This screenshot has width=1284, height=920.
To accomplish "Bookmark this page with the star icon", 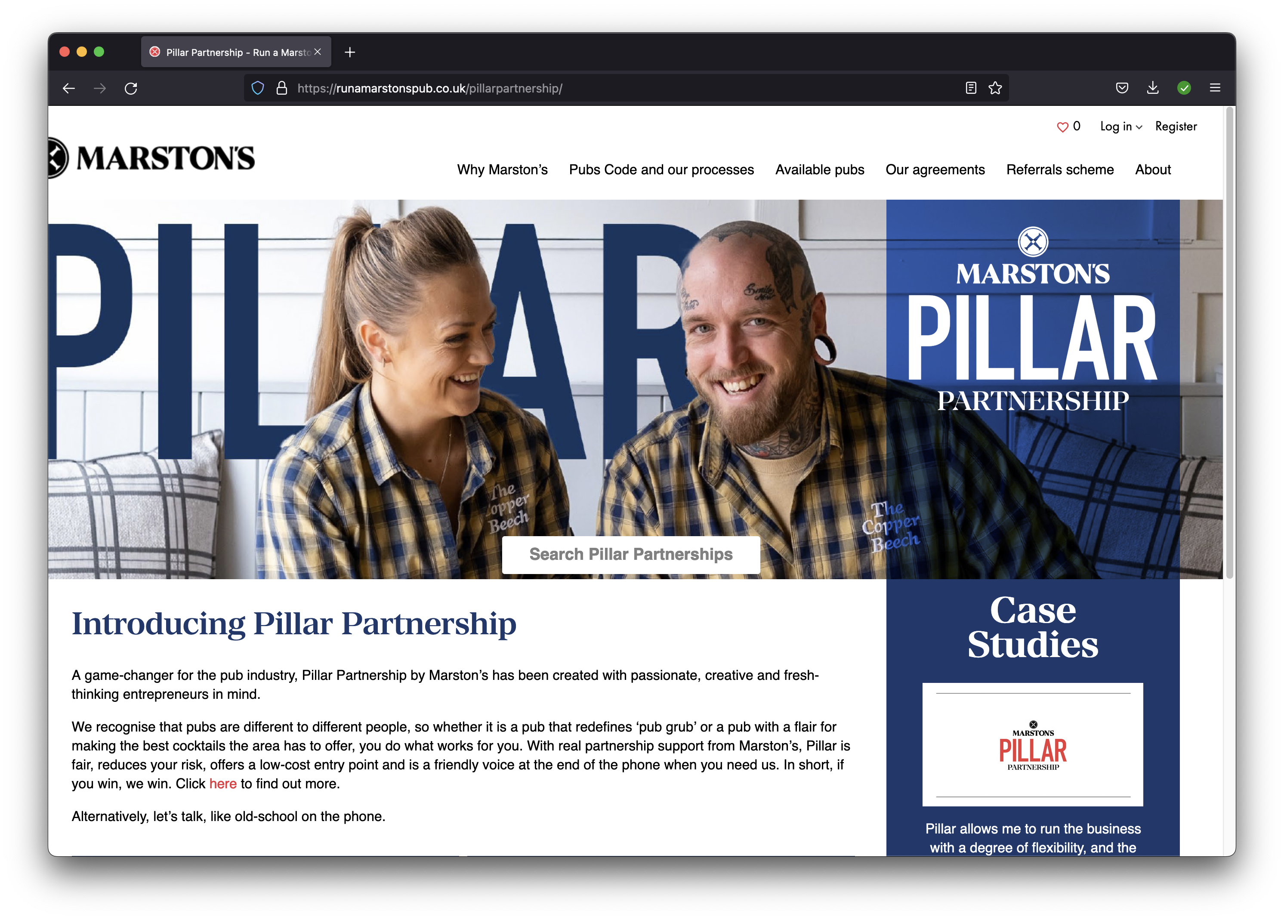I will pyautogui.click(x=995, y=88).
